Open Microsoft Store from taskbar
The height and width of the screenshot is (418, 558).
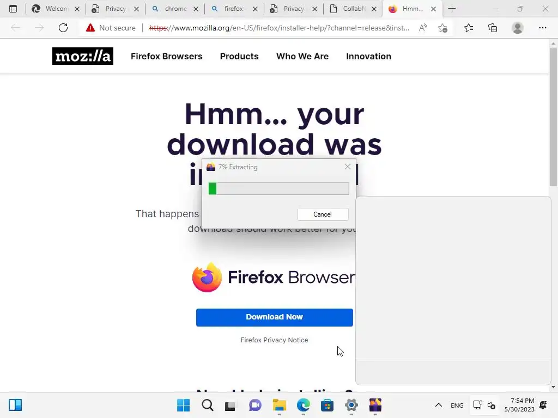(x=327, y=405)
